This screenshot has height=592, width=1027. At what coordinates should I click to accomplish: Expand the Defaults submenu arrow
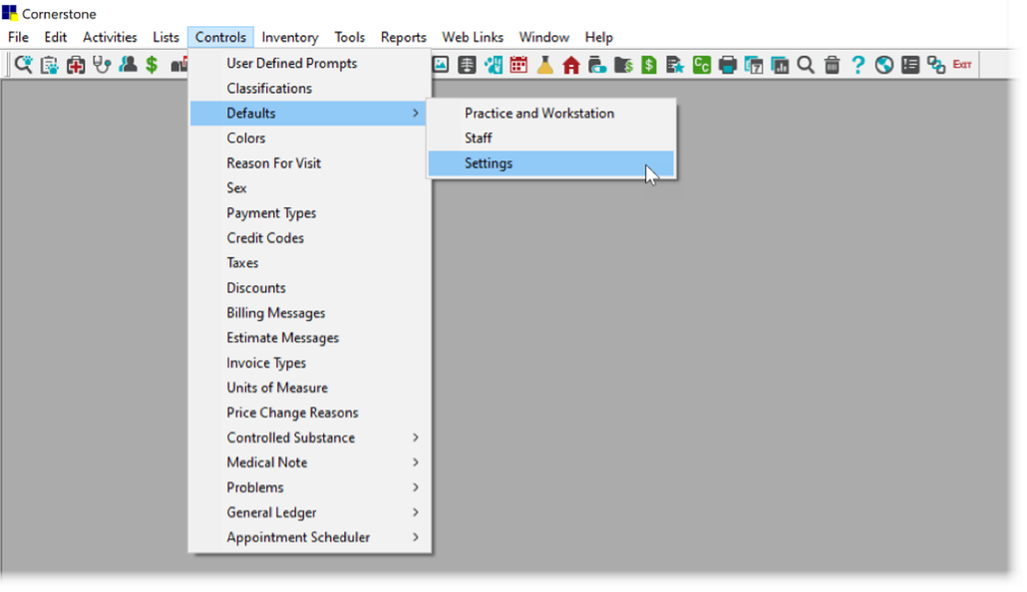(x=415, y=113)
